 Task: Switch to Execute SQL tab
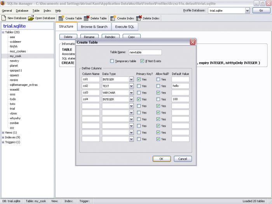pos(125,27)
